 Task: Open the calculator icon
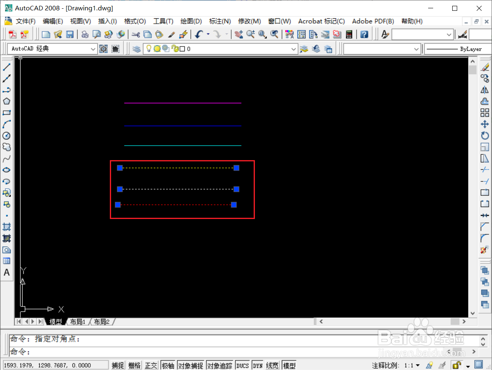coord(349,34)
